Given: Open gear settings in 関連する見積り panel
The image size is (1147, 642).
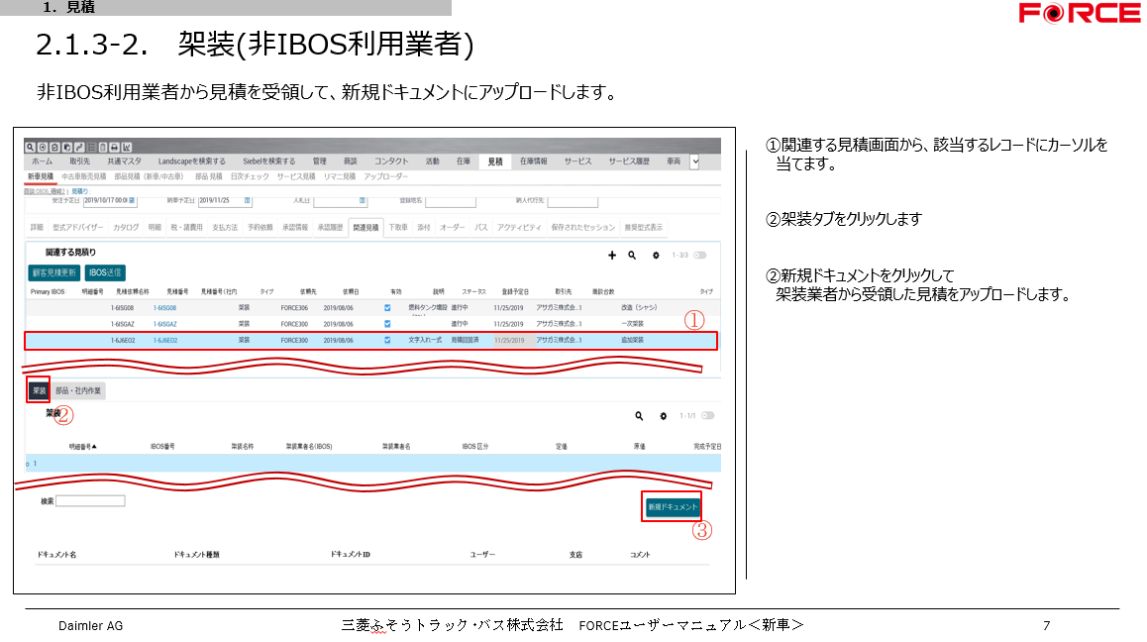Looking at the screenshot, I should click(656, 256).
